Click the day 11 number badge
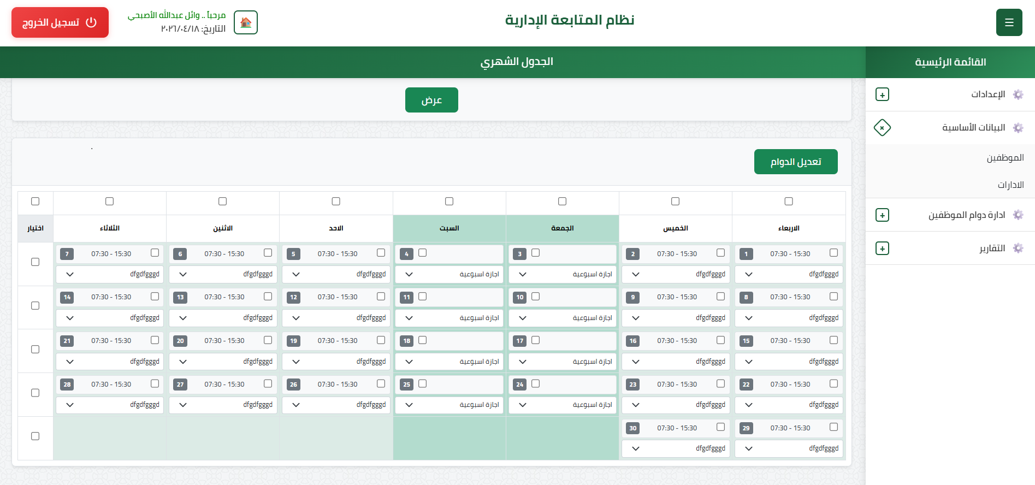1035x485 pixels. (406, 298)
